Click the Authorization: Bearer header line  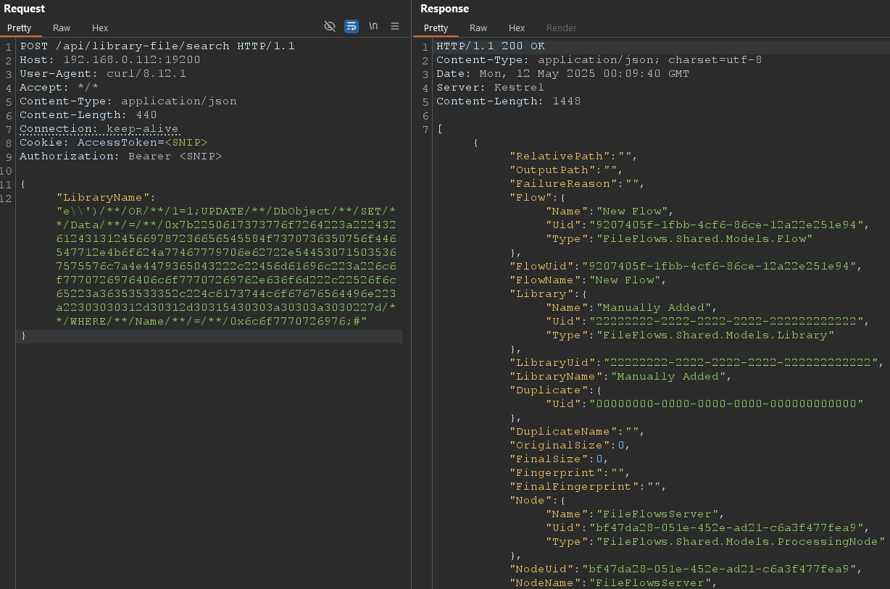(121, 156)
